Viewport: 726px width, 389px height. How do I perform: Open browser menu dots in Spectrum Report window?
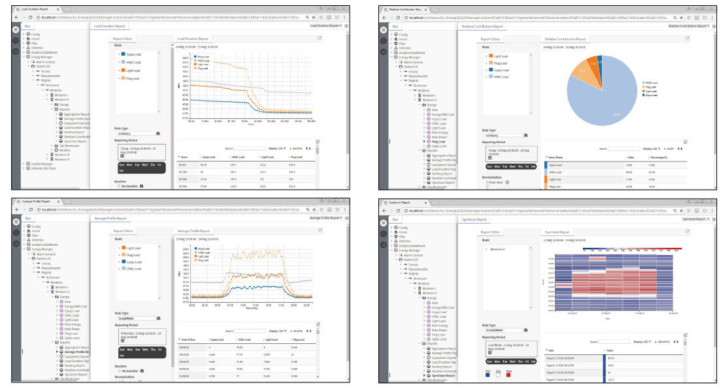pyautogui.click(x=711, y=211)
